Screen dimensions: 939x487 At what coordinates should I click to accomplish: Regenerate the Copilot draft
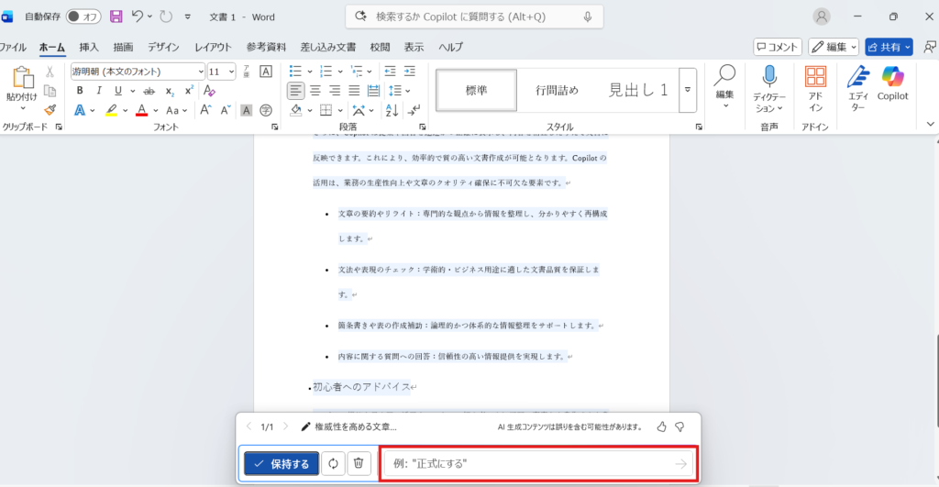pos(333,464)
